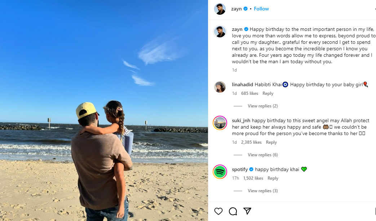This screenshot has height=221, width=376.
Task: Reply to suki_jnh's comment
Action: 271,142
